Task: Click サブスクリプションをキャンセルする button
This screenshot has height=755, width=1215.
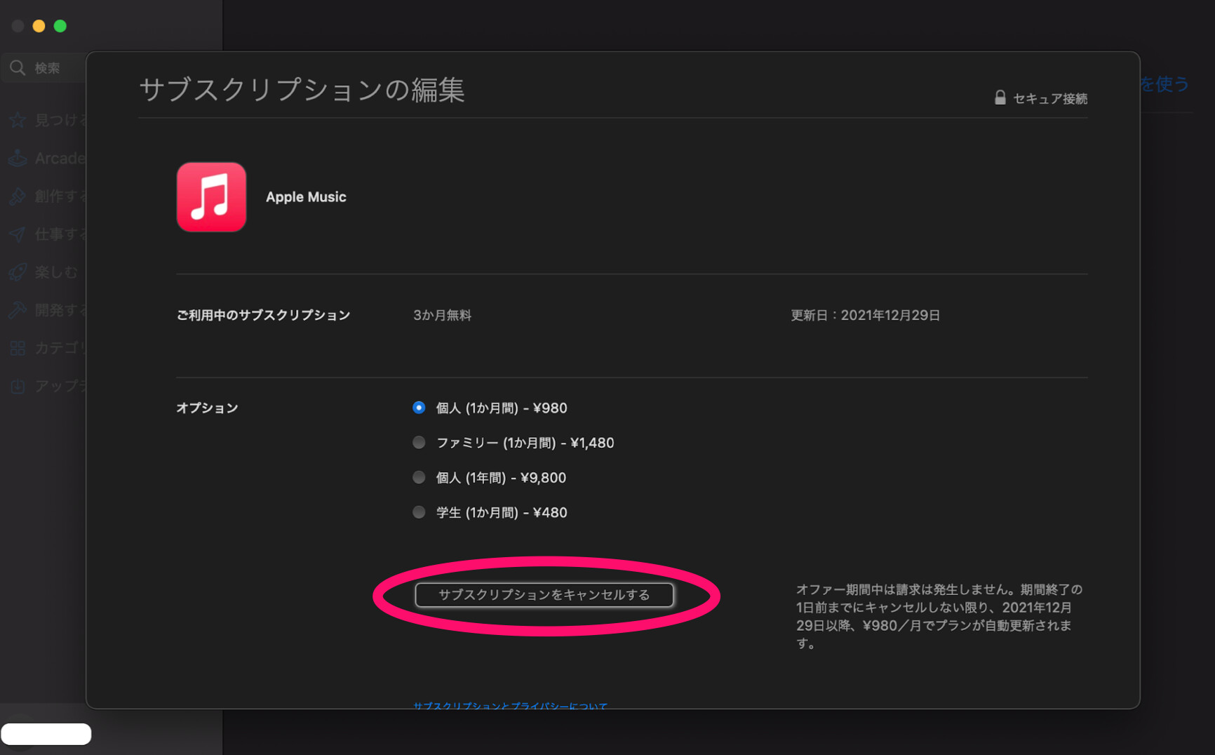Action: point(544,595)
